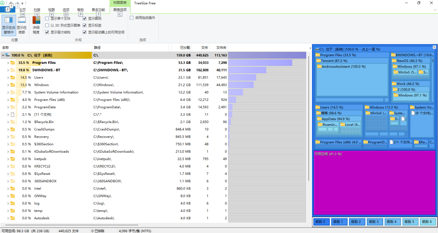Image resolution: width=438 pixels, height=233 pixels.
Task: Enable 启用拖放操作 checkbox
Action: coord(132,18)
